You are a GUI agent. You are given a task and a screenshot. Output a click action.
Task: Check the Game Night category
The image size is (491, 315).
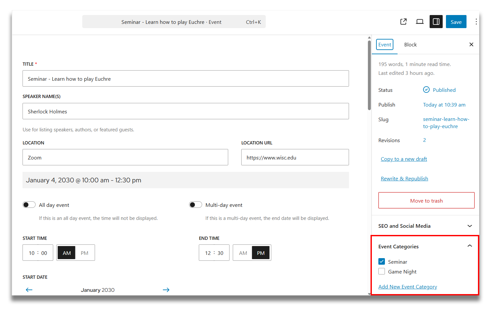[x=382, y=271]
